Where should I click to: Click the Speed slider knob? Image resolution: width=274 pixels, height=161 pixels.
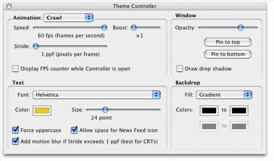pyautogui.click(x=104, y=27)
